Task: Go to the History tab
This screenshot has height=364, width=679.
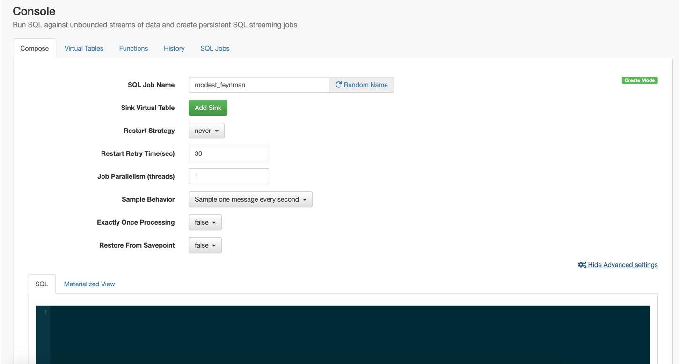Action: click(x=174, y=48)
